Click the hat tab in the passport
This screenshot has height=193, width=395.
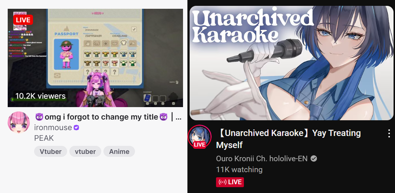(x=132, y=43)
